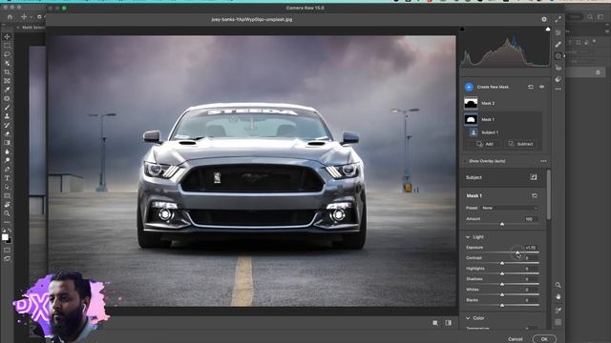
Task: Adjust the Contrast slider
Action: (502, 263)
